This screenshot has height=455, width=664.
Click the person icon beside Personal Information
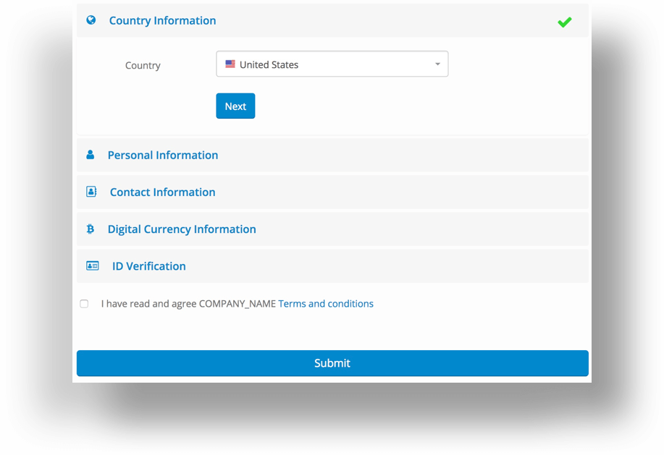click(91, 155)
